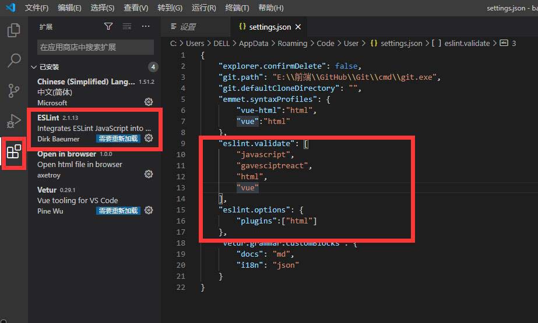Click "eslint.validate" key in editor
Image resolution: width=538 pixels, height=323 pixels.
click(x=256, y=143)
